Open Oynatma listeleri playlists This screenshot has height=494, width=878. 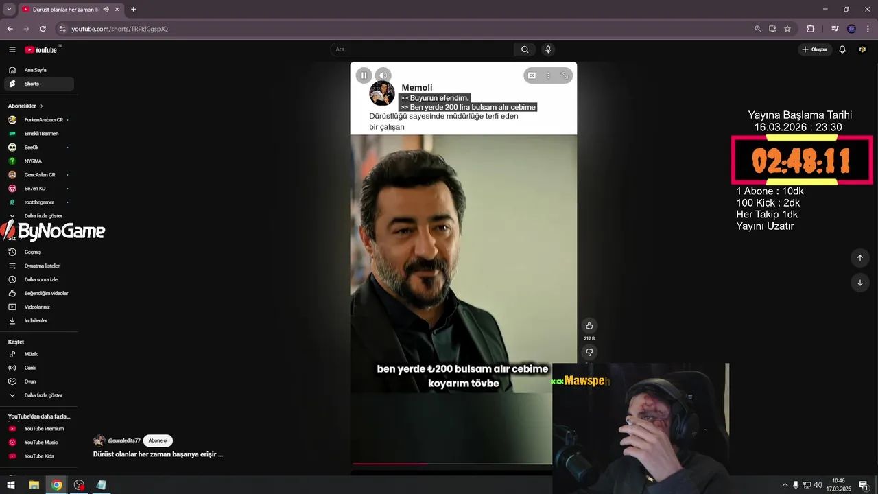[39, 266]
